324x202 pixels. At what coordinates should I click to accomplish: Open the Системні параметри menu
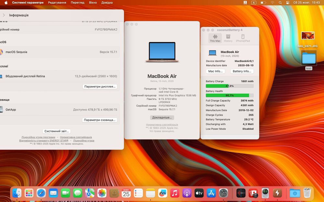coord(28,3)
